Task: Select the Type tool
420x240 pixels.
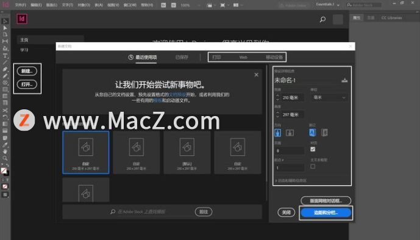Action: 5,56
